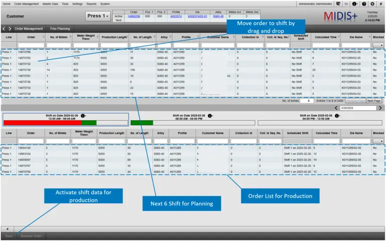Click the back navigation arrow
Image resolution: width=386 pixels, height=241 pixels.
pyautogui.click(x=3, y=29)
